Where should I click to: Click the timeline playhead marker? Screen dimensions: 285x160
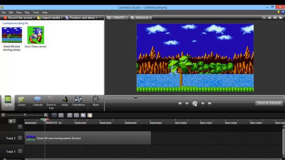click(45, 120)
